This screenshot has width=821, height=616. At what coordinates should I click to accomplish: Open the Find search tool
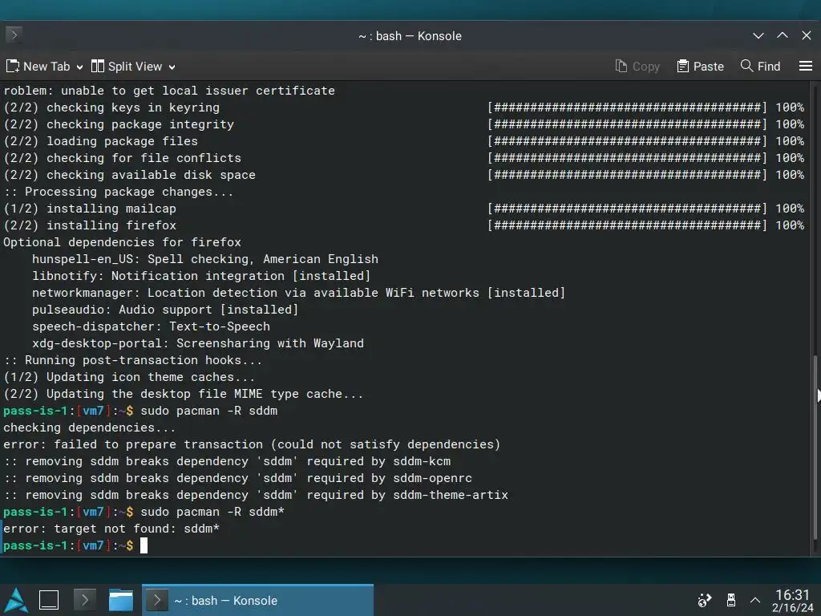(760, 67)
